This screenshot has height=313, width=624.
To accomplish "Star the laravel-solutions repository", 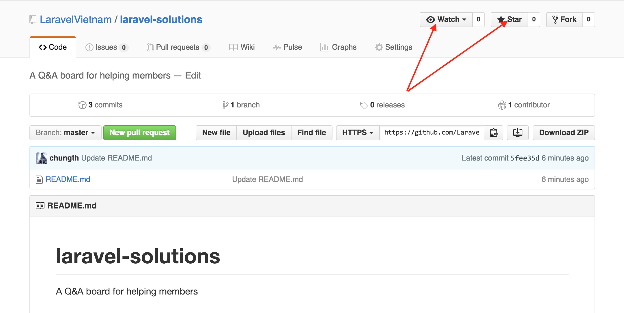I will point(509,20).
